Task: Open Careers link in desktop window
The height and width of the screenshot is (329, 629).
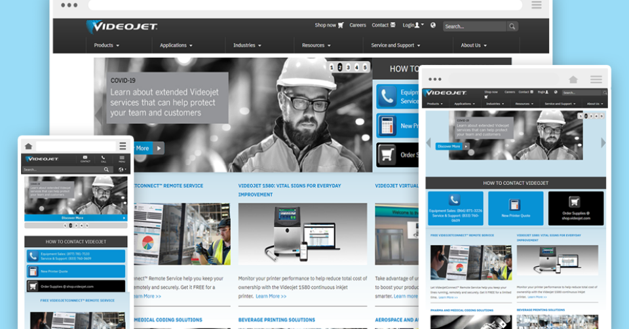Action: click(358, 25)
